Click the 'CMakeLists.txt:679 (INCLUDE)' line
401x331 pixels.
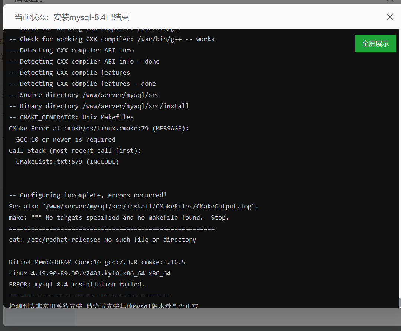[68, 162]
